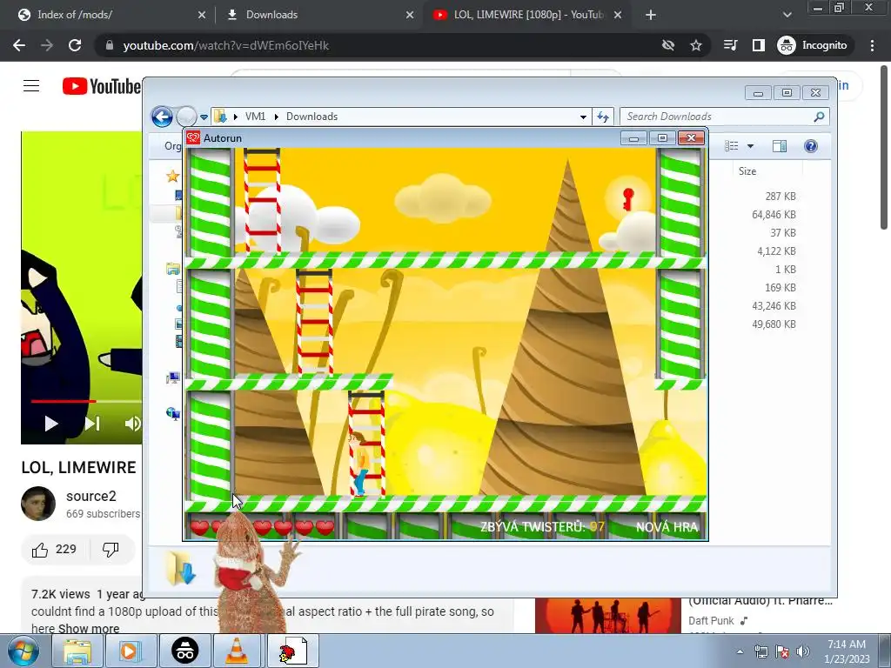Go back in the Explorer Downloads window
The image size is (891, 668).
pyautogui.click(x=162, y=117)
